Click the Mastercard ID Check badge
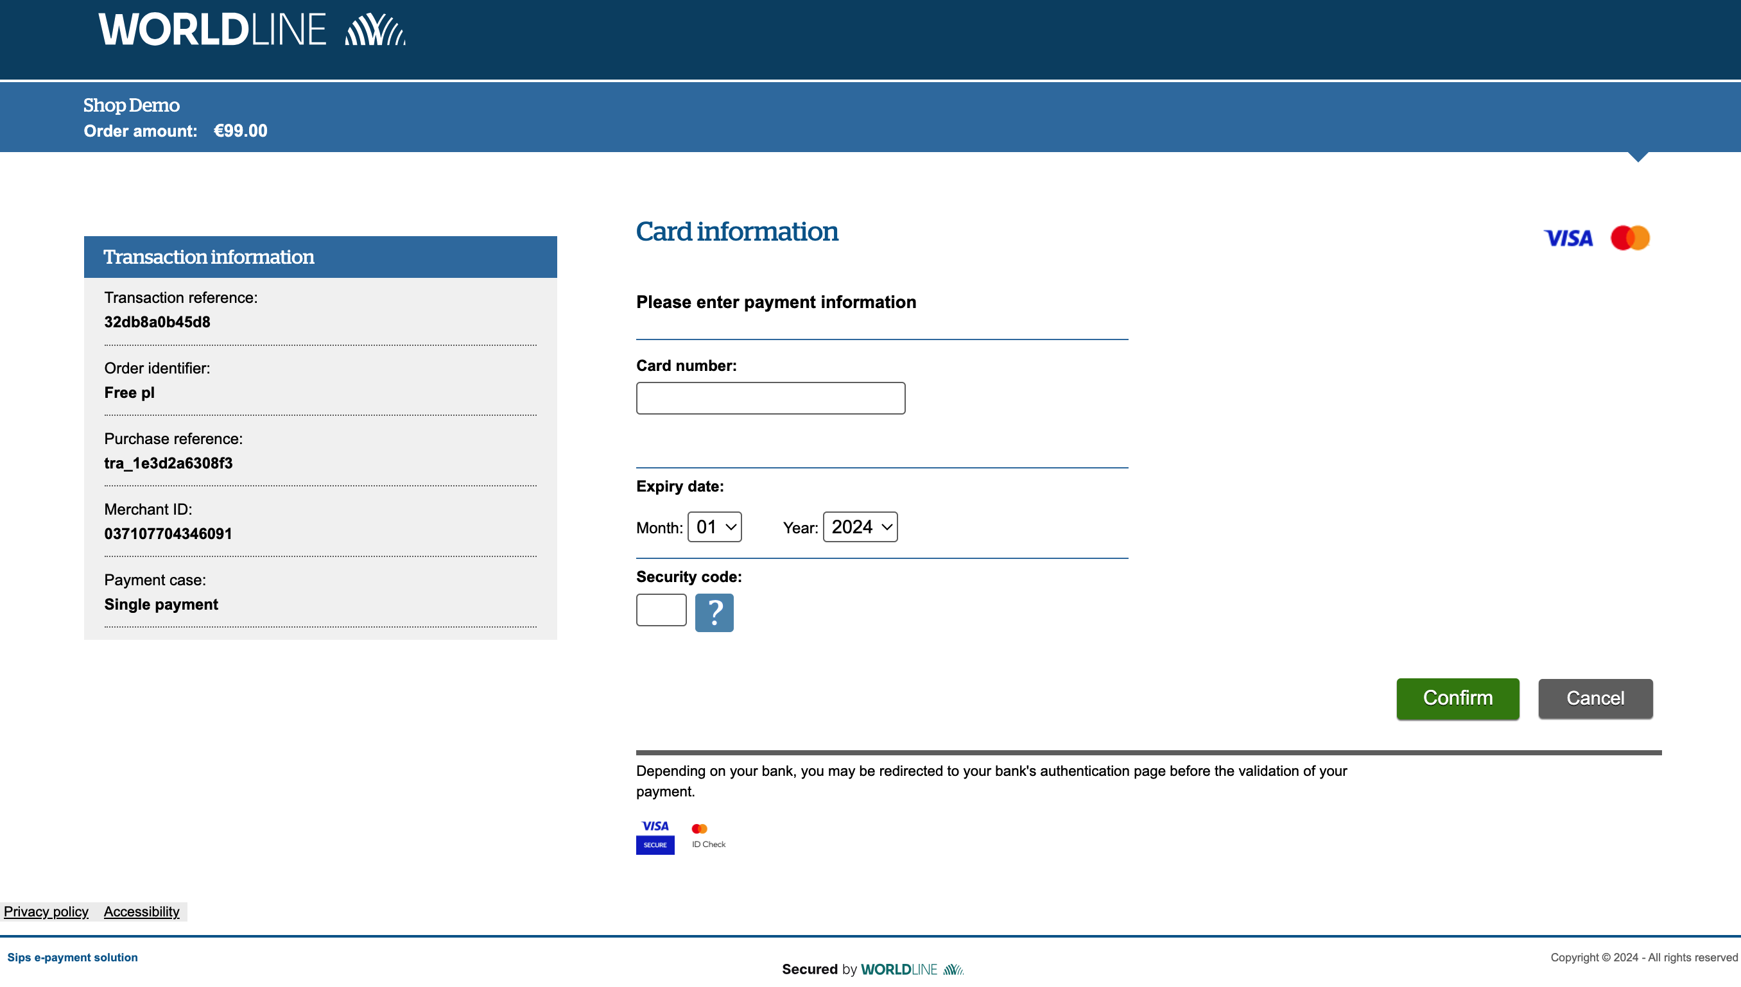This screenshot has width=1741, height=987. (x=708, y=836)
